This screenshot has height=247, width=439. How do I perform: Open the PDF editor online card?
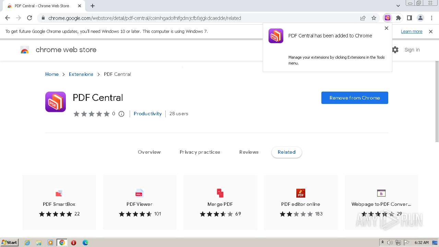(301, 202)
